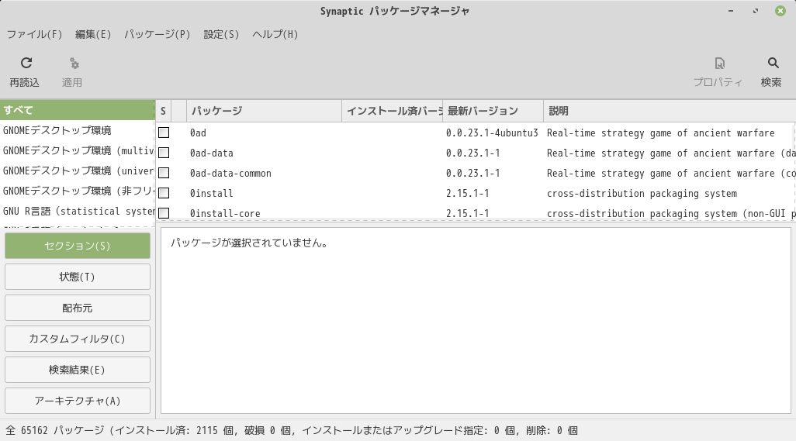The image size is (796, 441).
Task: Click the 適用 apply gears icon
Action: tap(74, 64)
